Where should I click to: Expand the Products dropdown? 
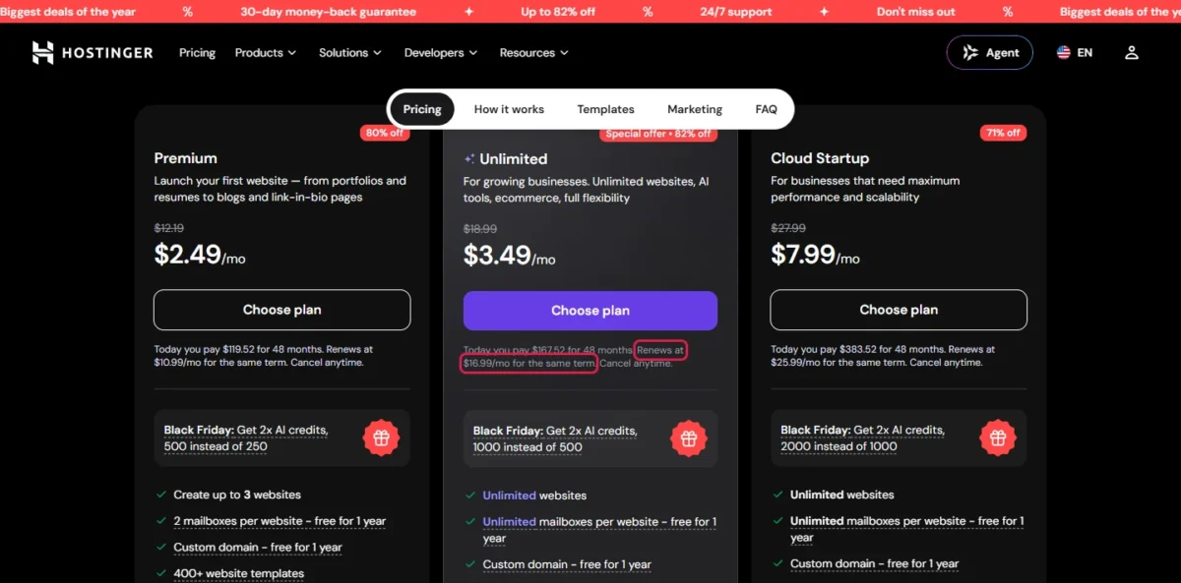(266, 53)
